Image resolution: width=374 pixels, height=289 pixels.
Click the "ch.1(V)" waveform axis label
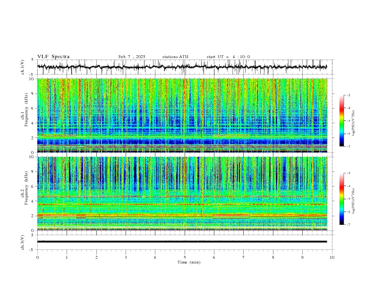(x=23, y=67)
